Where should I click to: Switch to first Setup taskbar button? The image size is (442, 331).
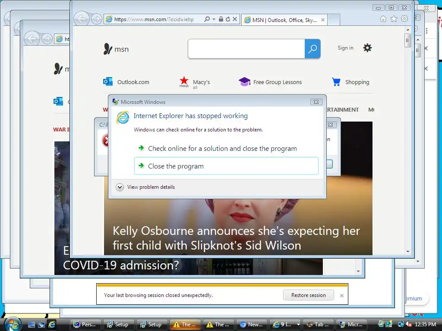pyautogui.click(x=118, y=325)
